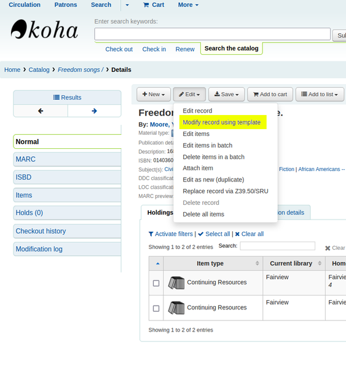Tick the checkbox for the second holdings item
This screenshot has height=369, width=346.
point(156,308)
